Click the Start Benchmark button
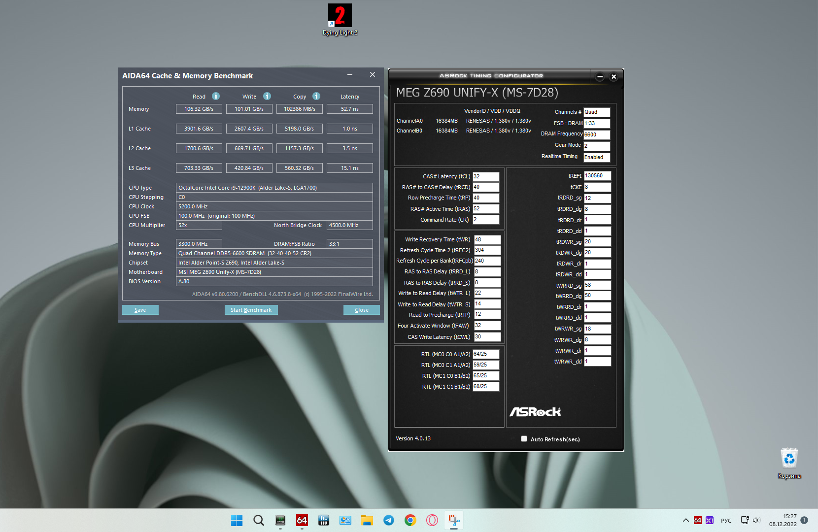This screenshot has width=818, height=532. pos(251,310)
